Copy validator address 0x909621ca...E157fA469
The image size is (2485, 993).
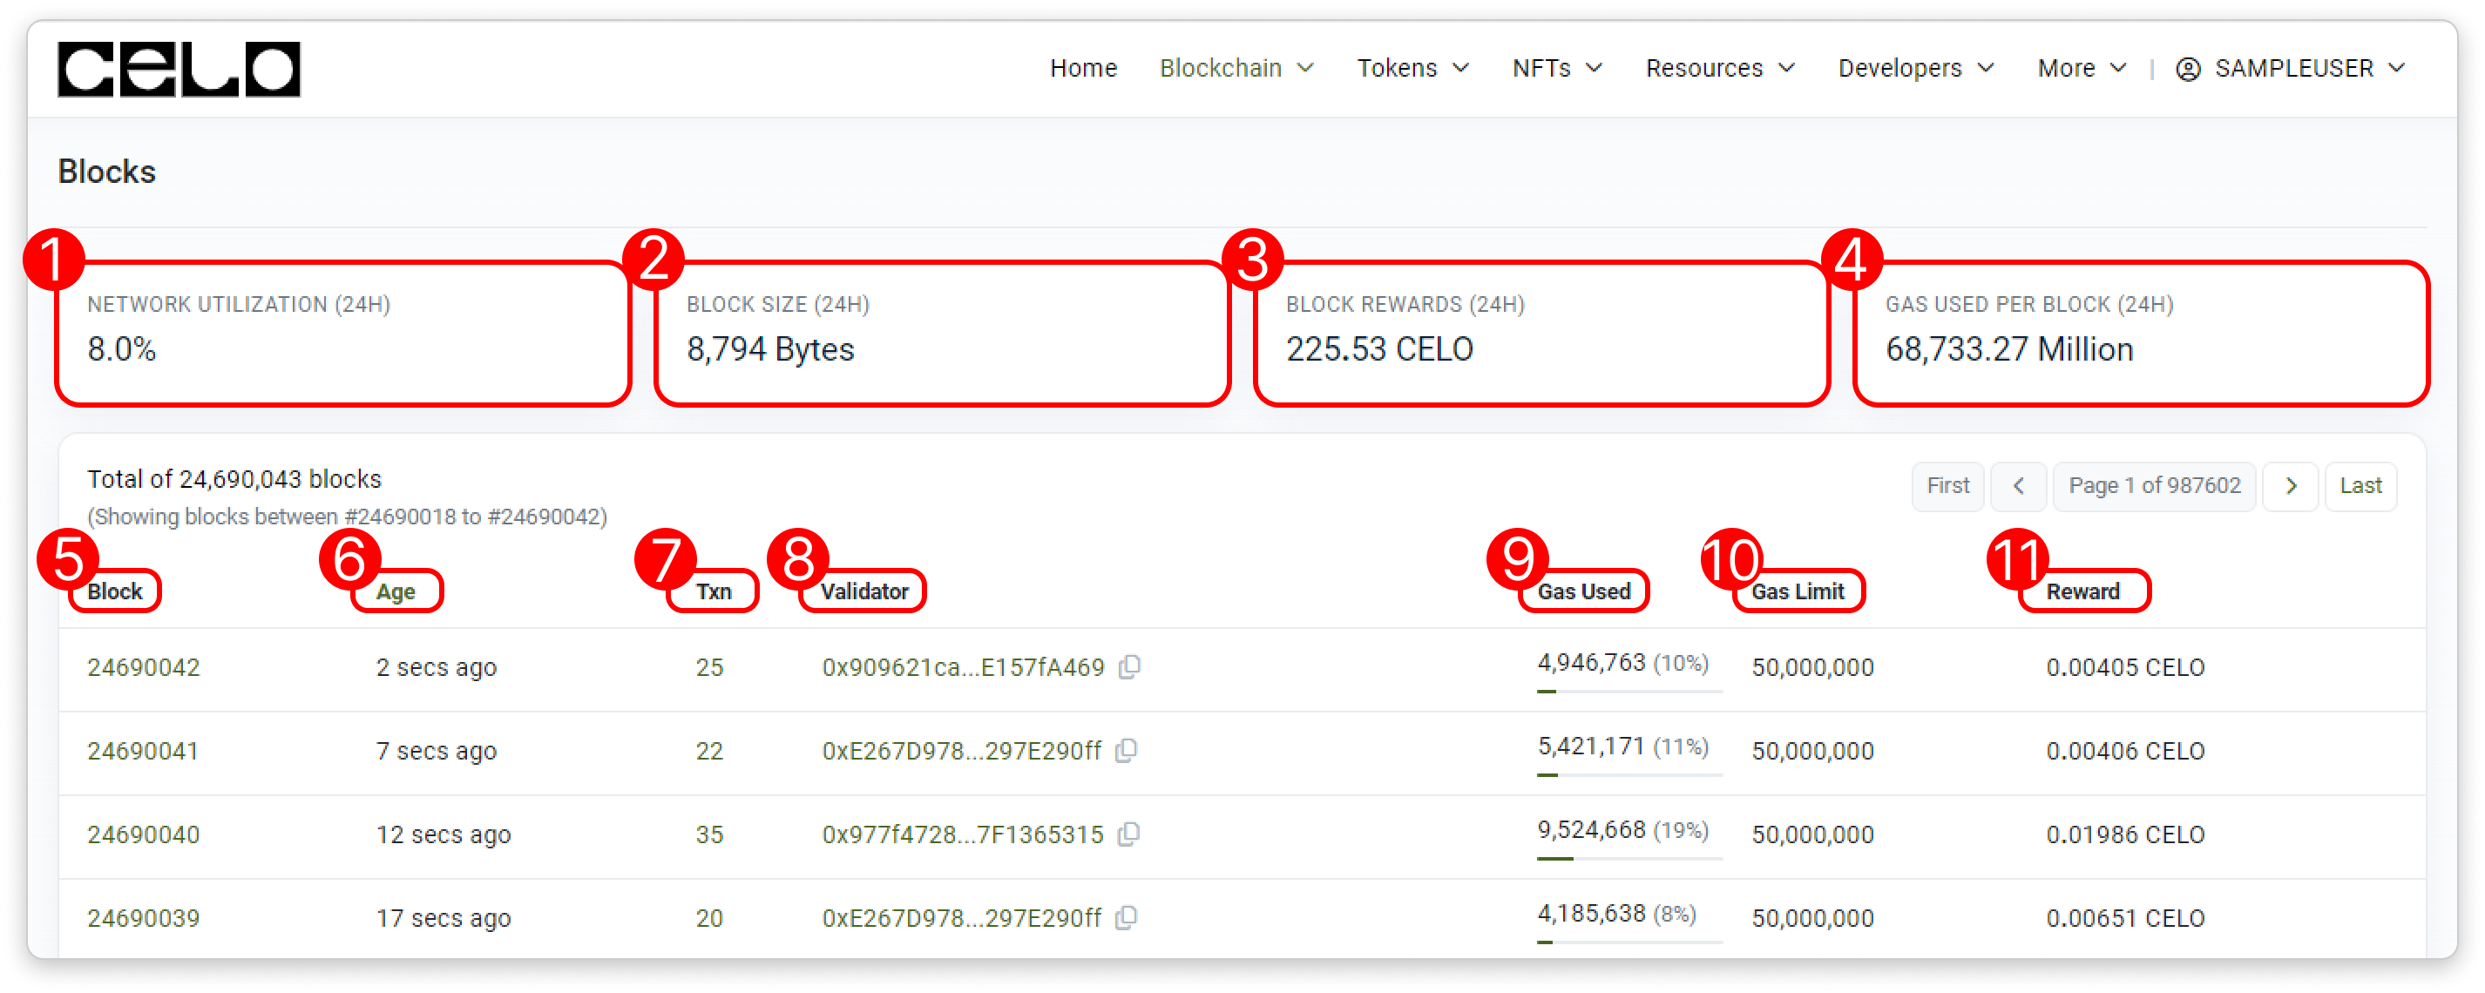[x=1129, y=667]
